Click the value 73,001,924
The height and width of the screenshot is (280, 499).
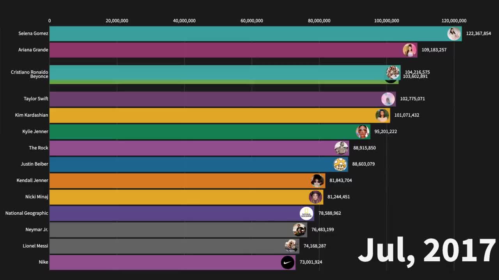pos(311,262)
